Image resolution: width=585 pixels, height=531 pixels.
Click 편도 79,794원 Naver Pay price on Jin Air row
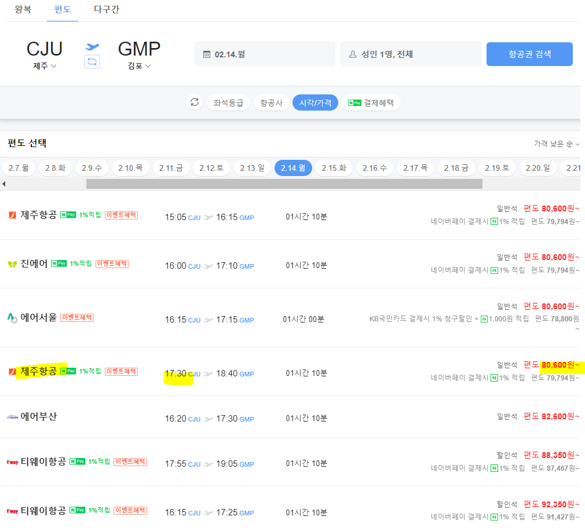pos(555,270)
